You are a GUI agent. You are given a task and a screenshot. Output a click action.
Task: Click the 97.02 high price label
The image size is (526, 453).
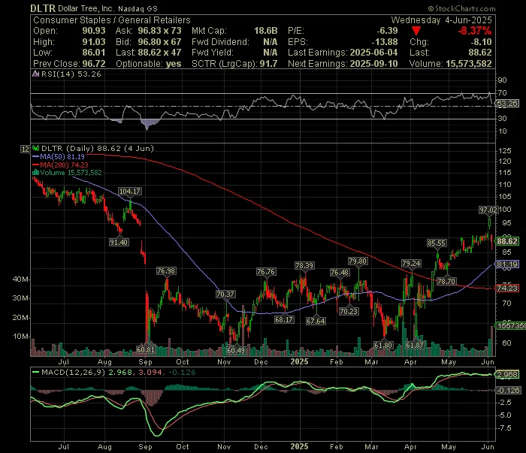(488, 210)
